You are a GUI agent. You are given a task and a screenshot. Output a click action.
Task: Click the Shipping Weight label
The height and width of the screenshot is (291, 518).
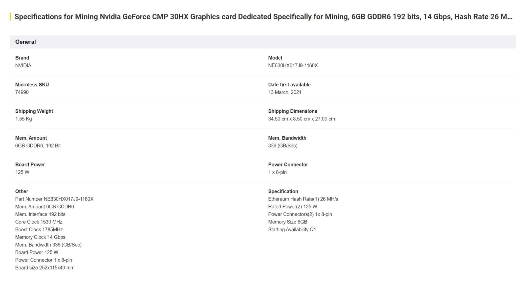coord(34,111)
